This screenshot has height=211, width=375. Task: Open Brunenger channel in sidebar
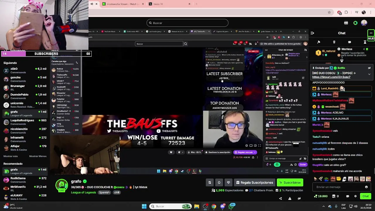[25, 88]
